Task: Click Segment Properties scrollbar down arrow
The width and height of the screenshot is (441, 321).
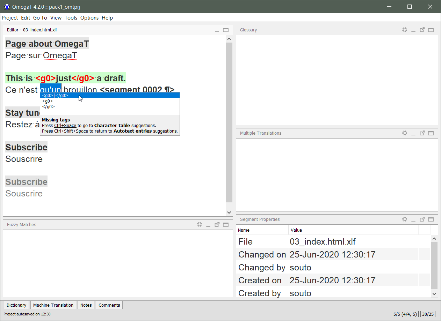Action: pos(434,294)
